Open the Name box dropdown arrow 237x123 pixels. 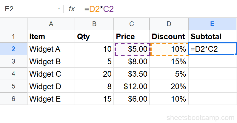59,9
